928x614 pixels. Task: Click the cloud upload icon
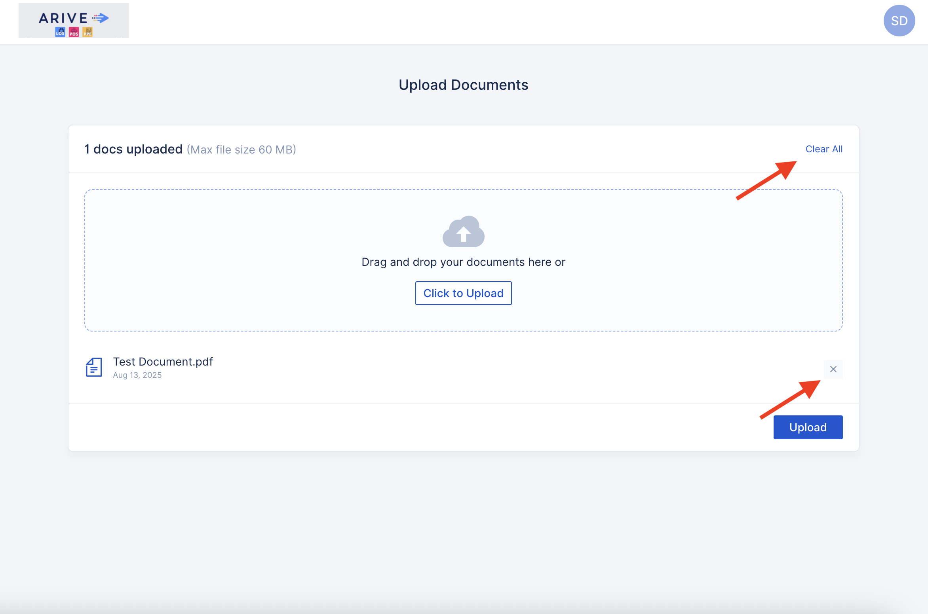[x=463, y=232]
